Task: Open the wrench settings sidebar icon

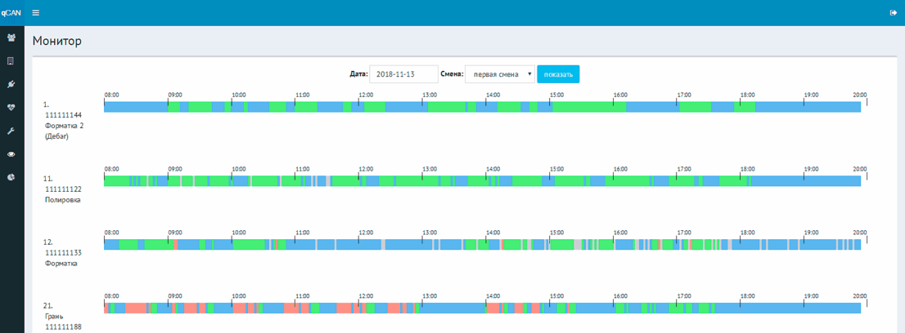Action: 11,131
